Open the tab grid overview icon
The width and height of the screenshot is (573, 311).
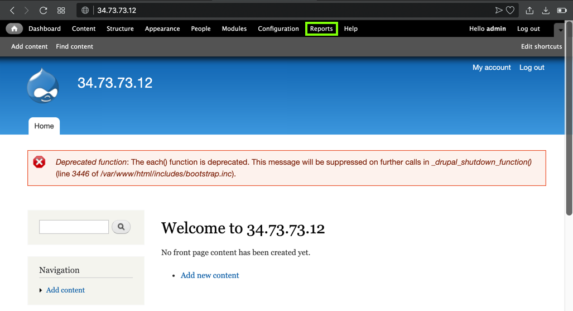pos(61,10)
